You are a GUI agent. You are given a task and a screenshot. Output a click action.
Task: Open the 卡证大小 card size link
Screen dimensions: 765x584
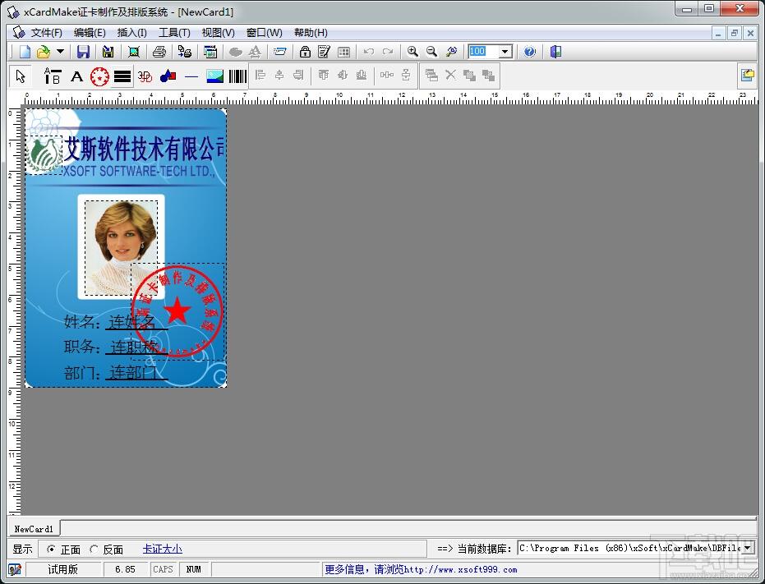pos(163,549)
